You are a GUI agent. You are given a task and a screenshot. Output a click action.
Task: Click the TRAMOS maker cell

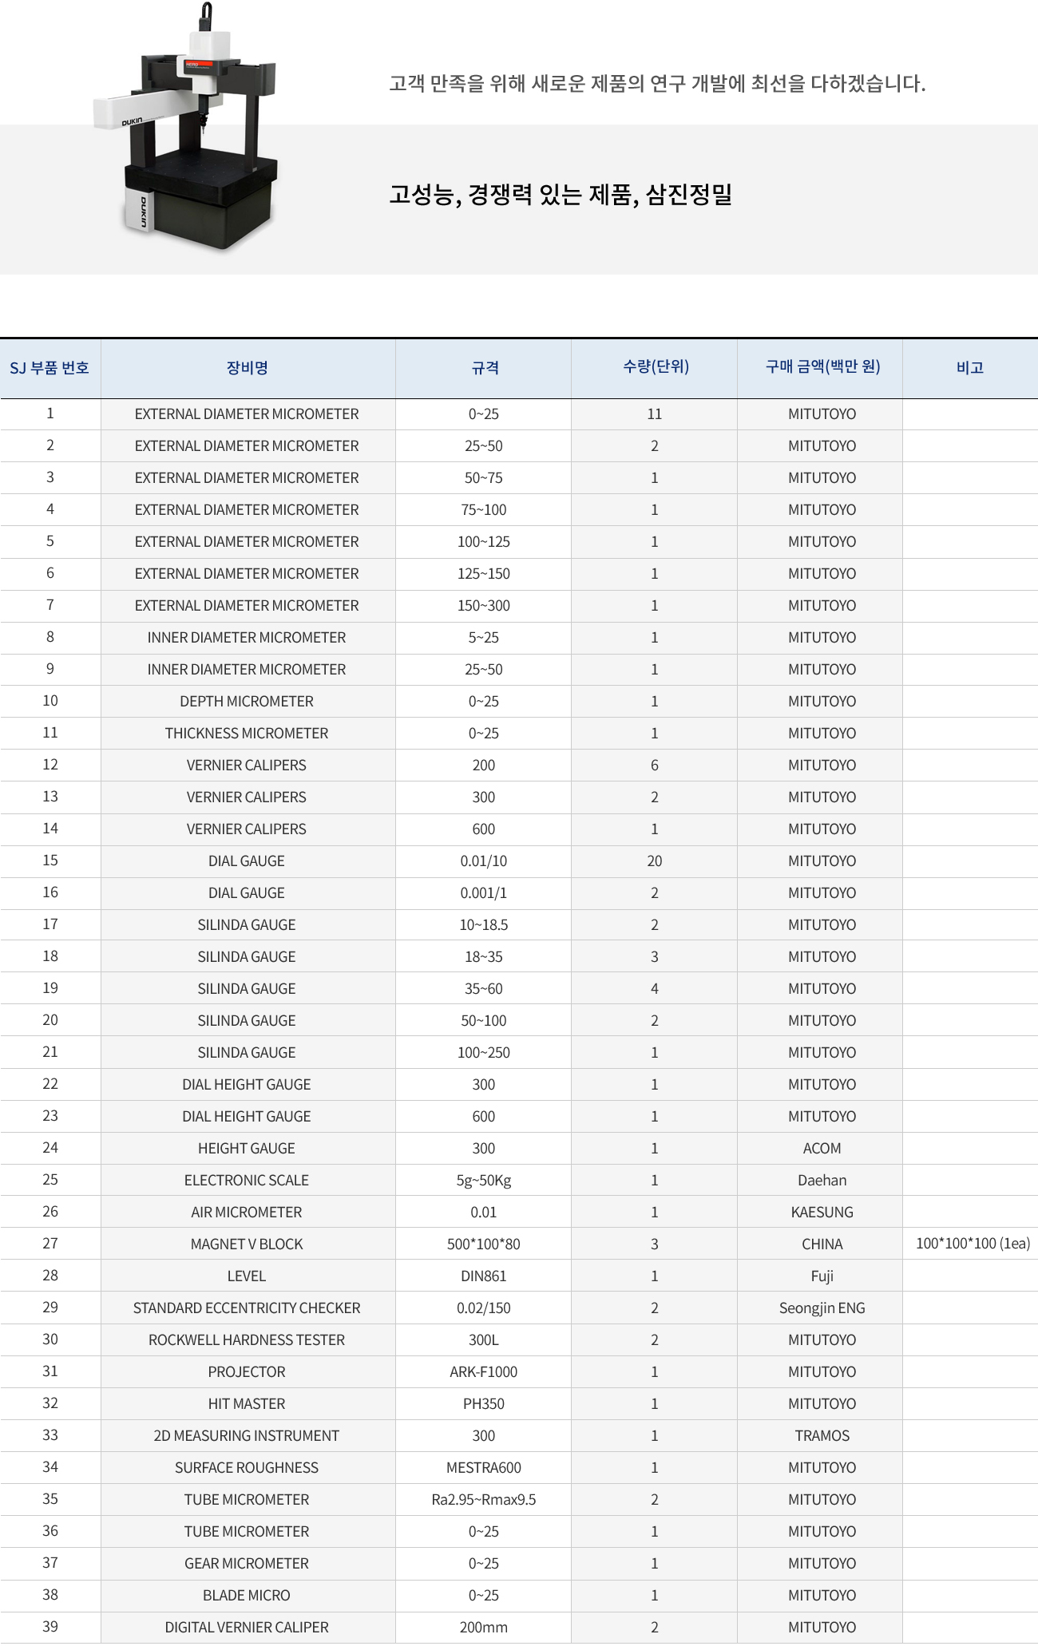pyautogui.click(x=822, y=1436)
